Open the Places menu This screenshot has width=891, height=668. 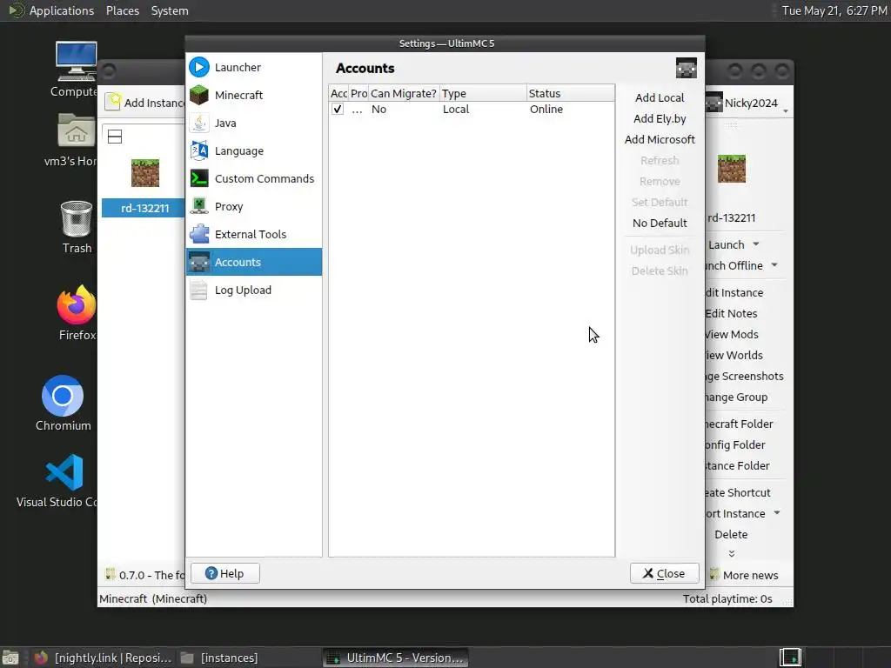tap(122, 10)
